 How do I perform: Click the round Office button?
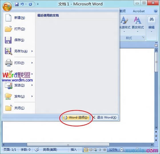point(7,7)
